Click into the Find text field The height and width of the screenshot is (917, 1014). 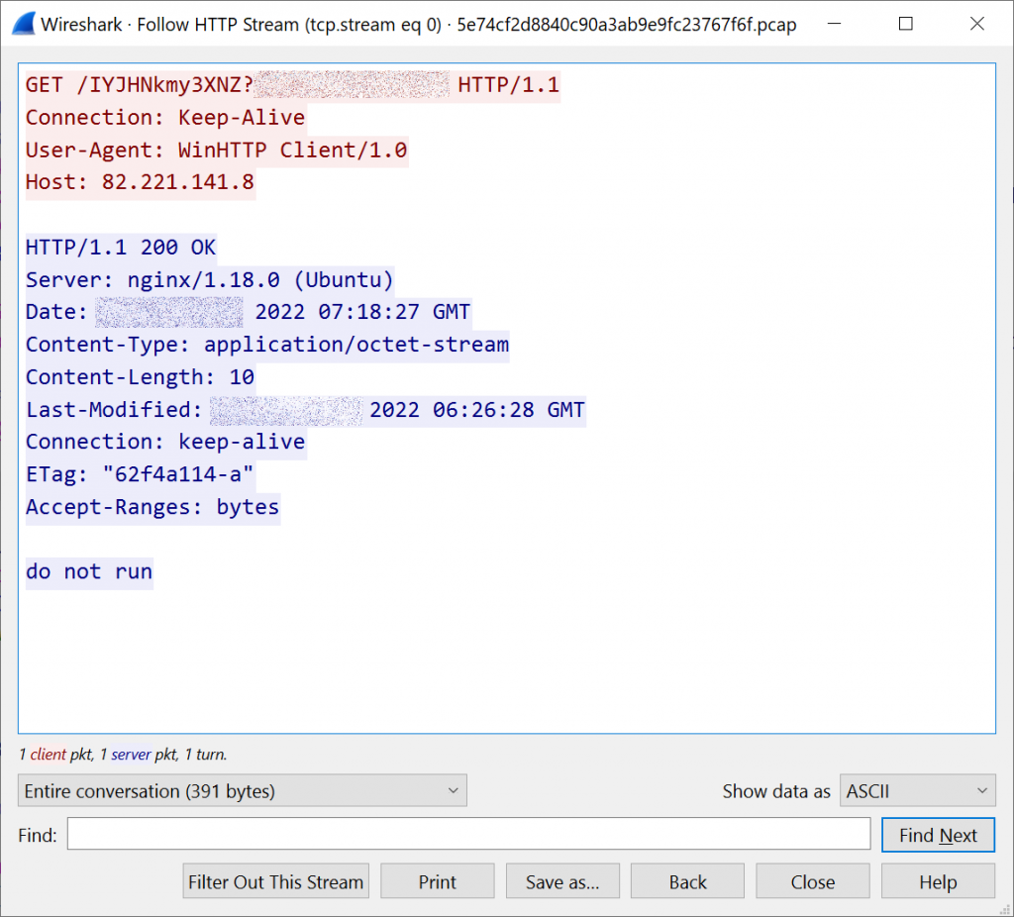[468, 834]
